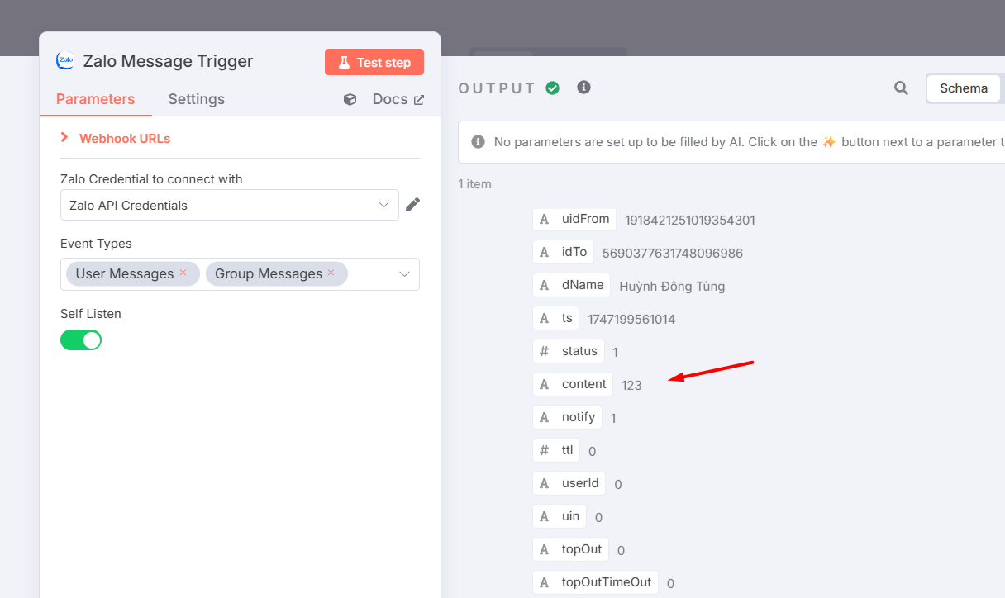Click the green output success checkmark icon
Image resolution: width=1005 pixels, height=598 pixels.
click(x=553, y=88)
